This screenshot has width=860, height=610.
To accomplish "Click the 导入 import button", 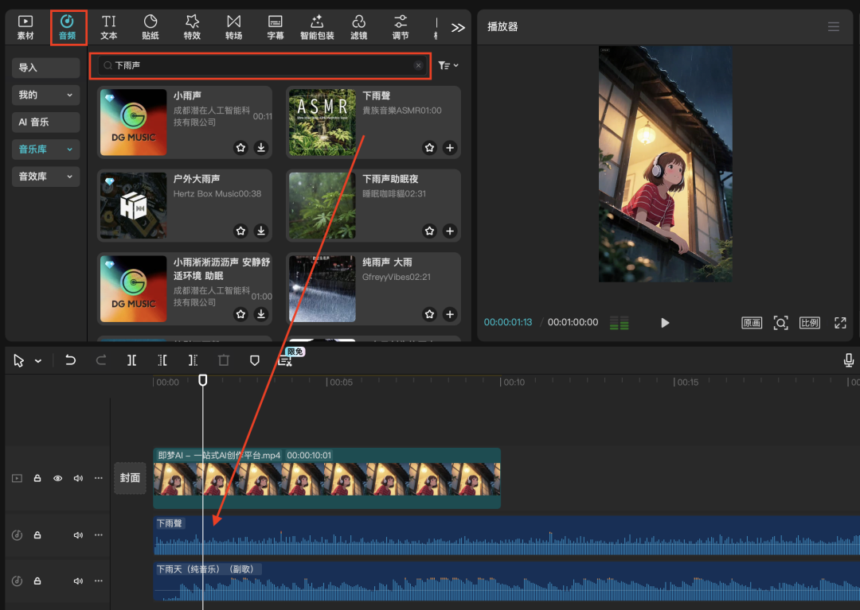I will 46,68.
